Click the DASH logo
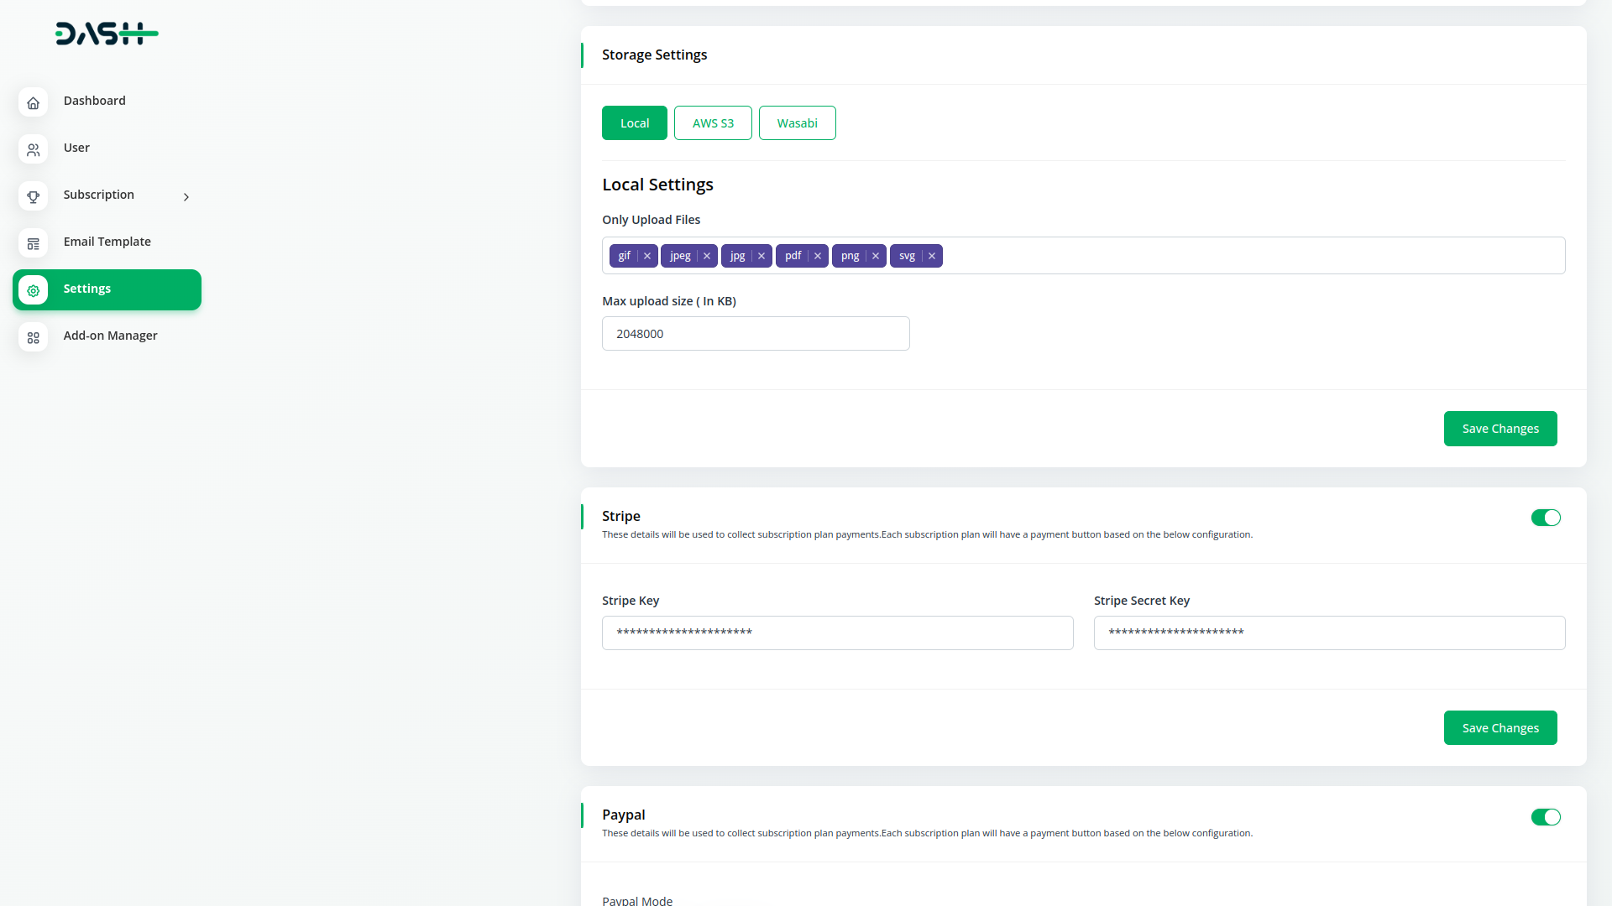 click(x=107, y=34)
